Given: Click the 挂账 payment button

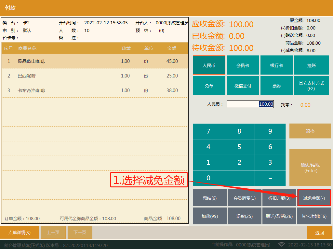Looking at the screenshot, I should 312,65.
